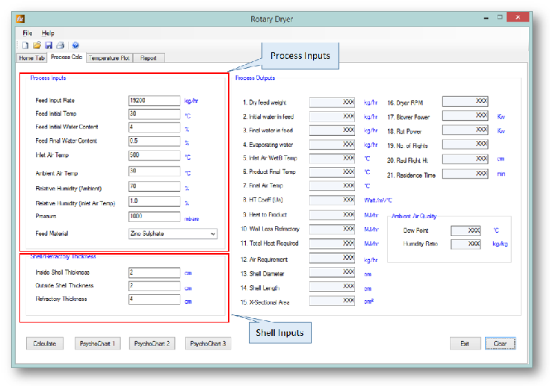Click the Feed Initial Temp field
Screen dimensions: 550x386
(x=155, y=114)
